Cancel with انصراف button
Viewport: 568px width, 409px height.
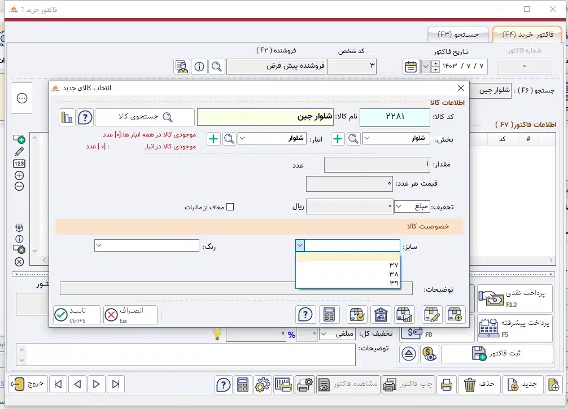pyautogui.click(x=130, y=315)
